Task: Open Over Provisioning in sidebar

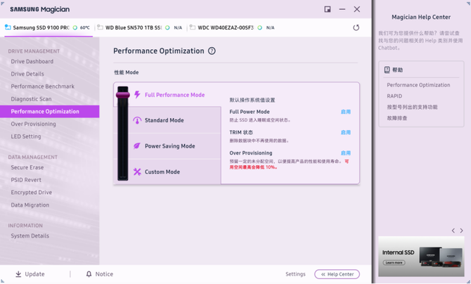Action: 33,124
